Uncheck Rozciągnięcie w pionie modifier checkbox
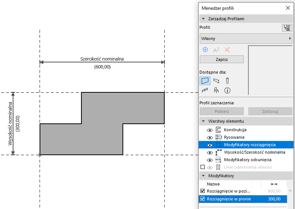The width and height of the screenshot is (295, 209). pos(202,199)
